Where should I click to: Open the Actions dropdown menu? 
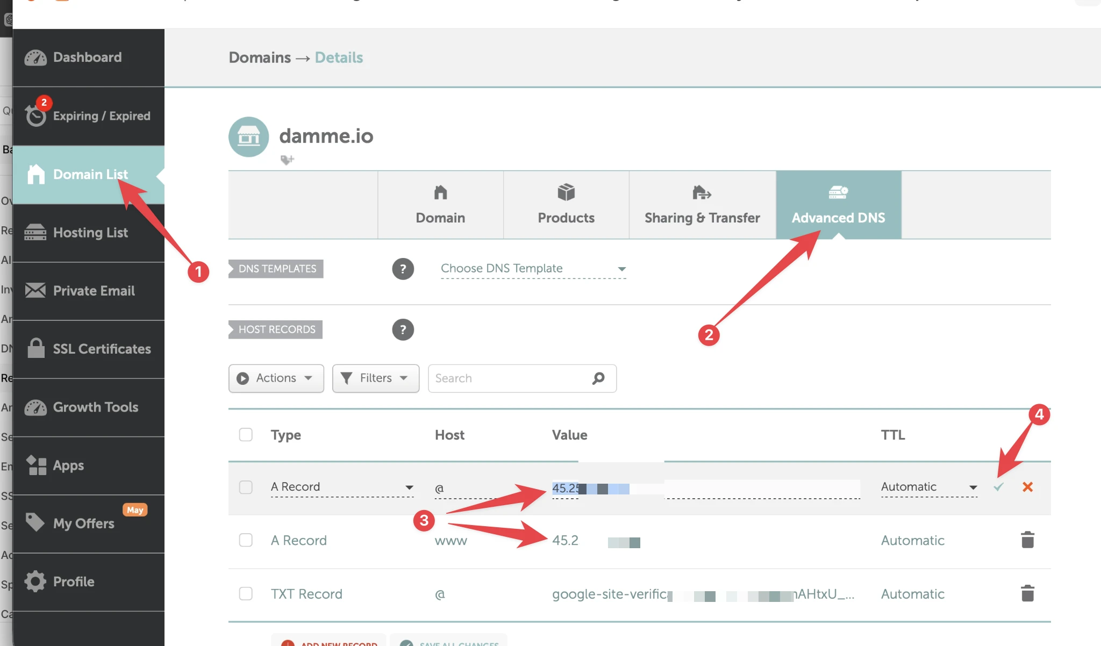[x=276, y=378]
